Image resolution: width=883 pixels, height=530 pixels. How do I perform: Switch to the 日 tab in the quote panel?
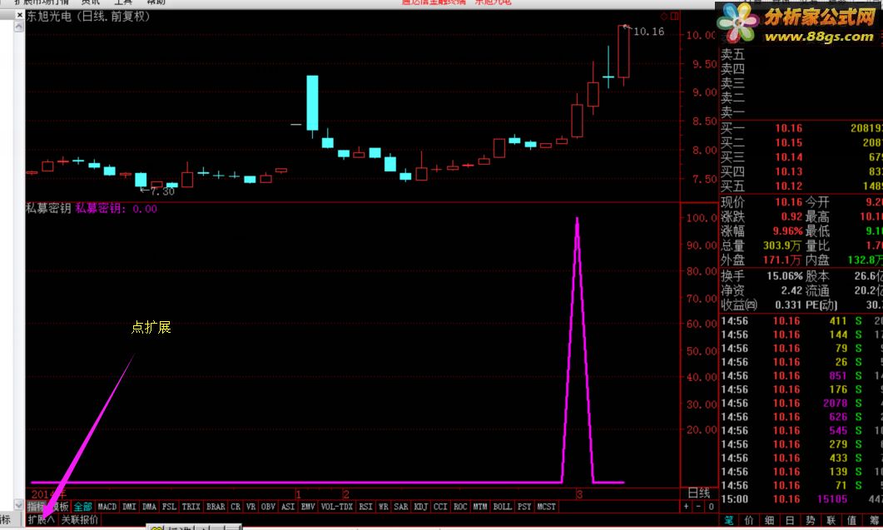(790, 520)
